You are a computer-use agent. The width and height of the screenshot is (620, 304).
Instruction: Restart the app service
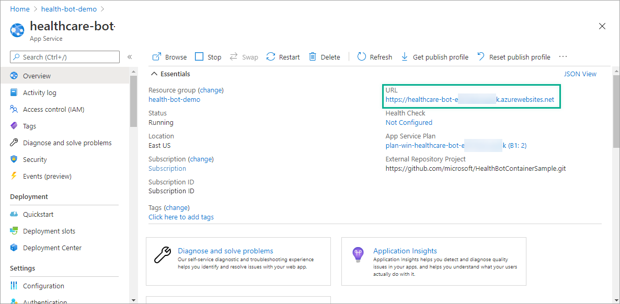coord(282,56)
